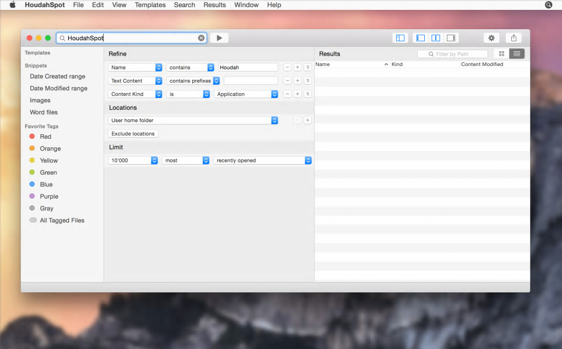
Task: Toggle the right pane layout button
Action: coord(451,38)
